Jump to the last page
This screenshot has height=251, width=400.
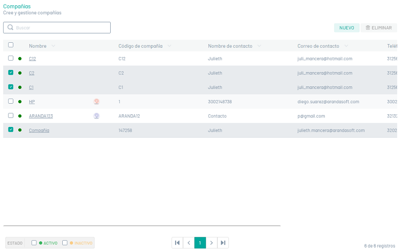click(x=223, y=243)
